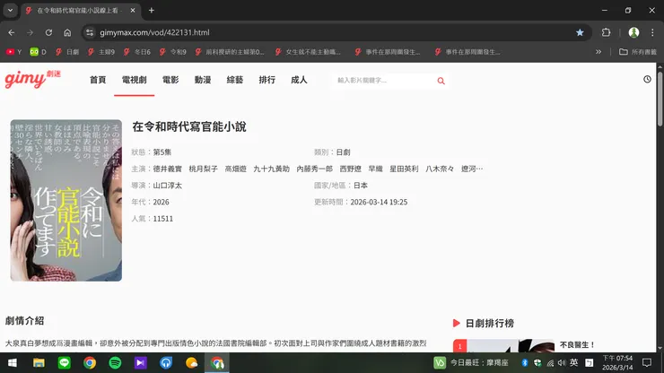Open the notification center icon
This screenshot has height=373, width=664.
[647, 363]
